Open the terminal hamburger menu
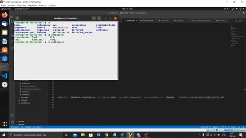 (99, 18)
